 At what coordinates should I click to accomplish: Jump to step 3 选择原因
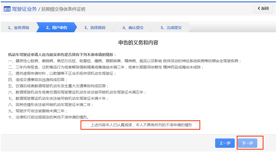[95, 28]
